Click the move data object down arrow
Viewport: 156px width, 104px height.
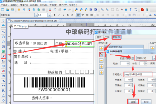101,72
